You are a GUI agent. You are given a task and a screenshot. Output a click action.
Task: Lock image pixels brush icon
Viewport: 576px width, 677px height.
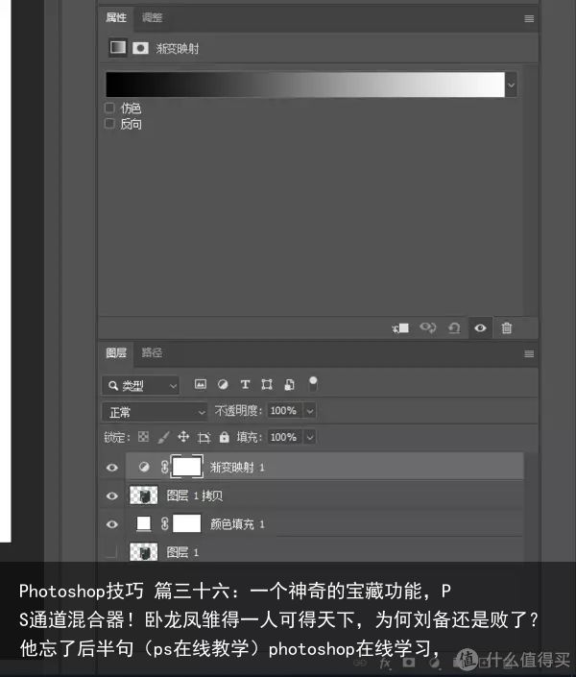(163, 437)
